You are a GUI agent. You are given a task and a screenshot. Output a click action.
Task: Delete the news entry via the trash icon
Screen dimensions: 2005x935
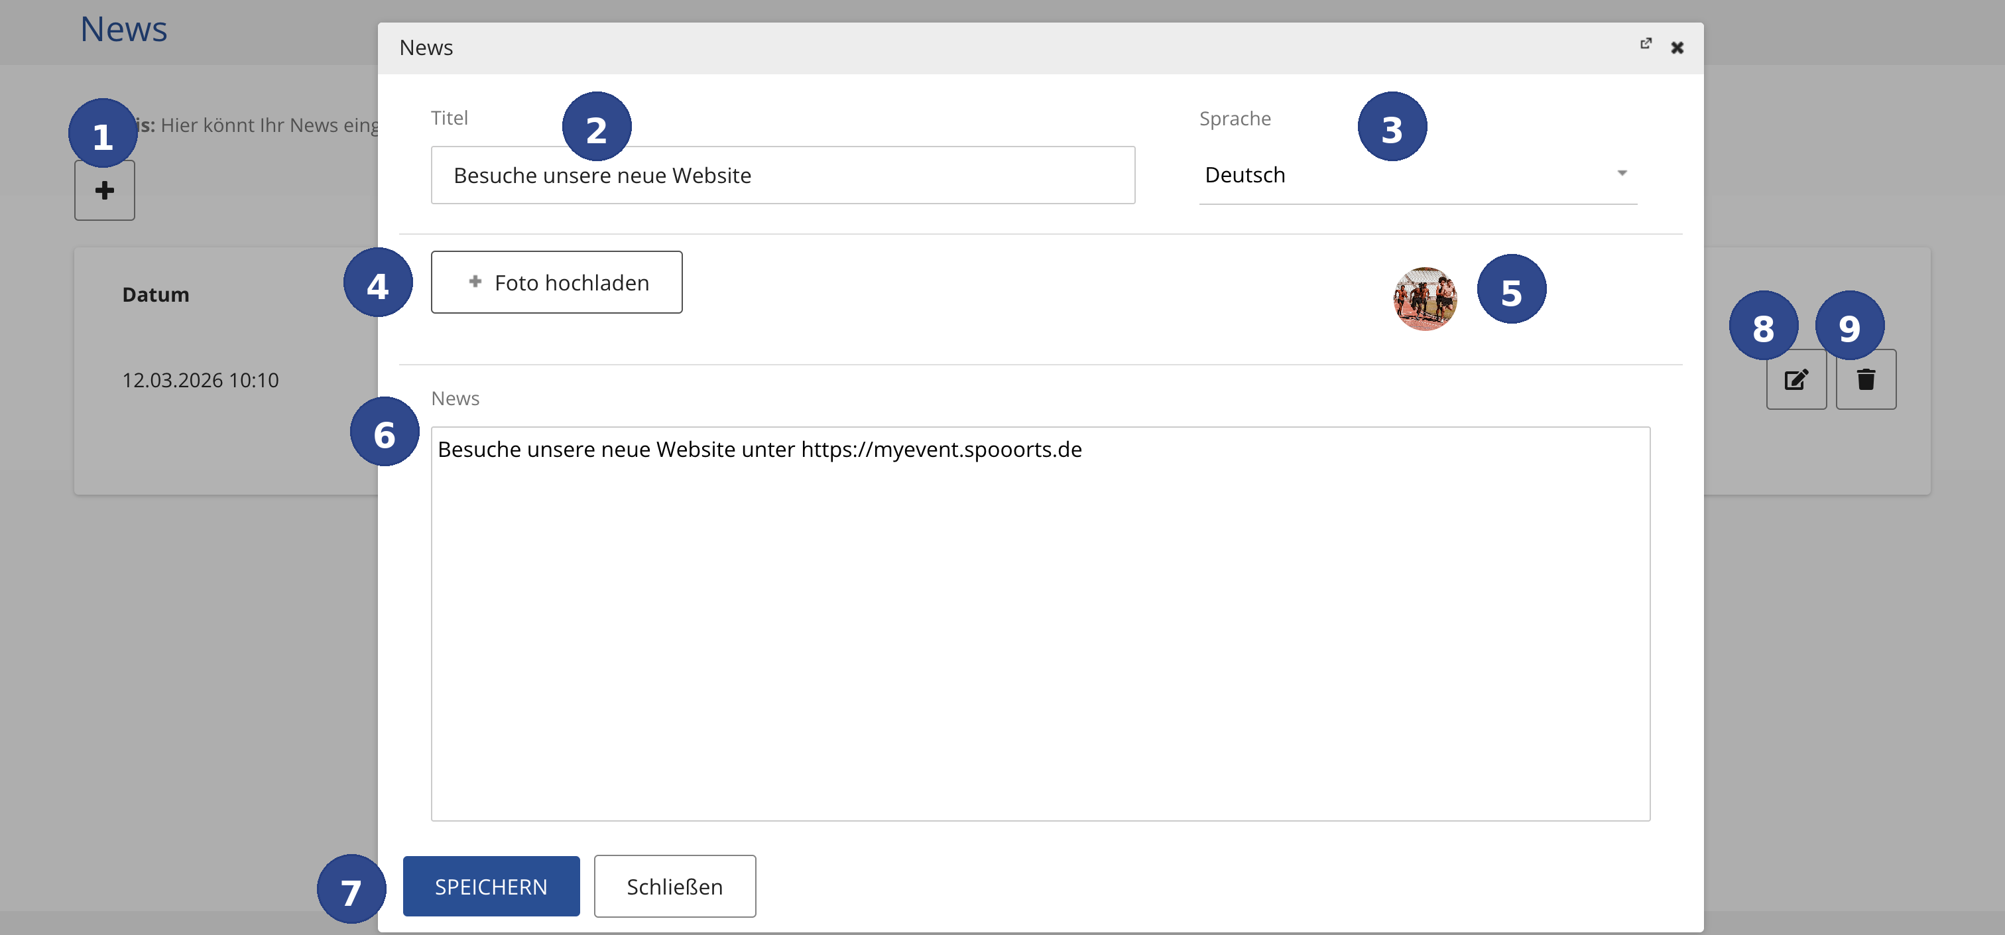1866,379
